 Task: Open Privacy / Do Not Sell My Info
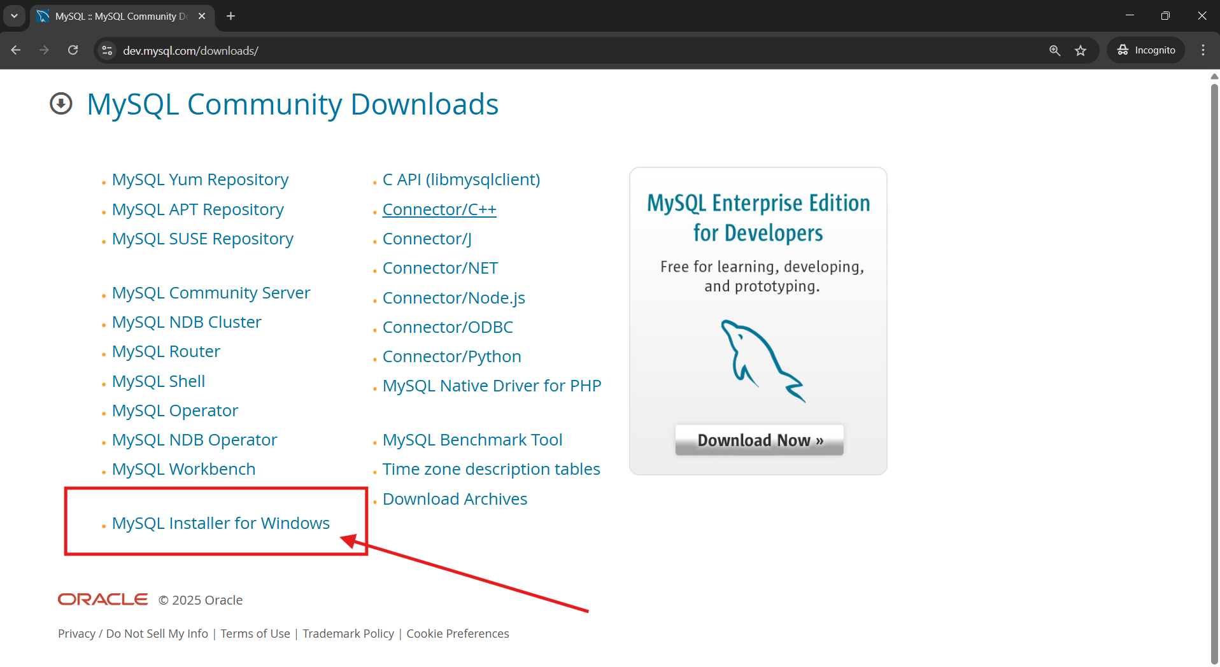(133, 633)
